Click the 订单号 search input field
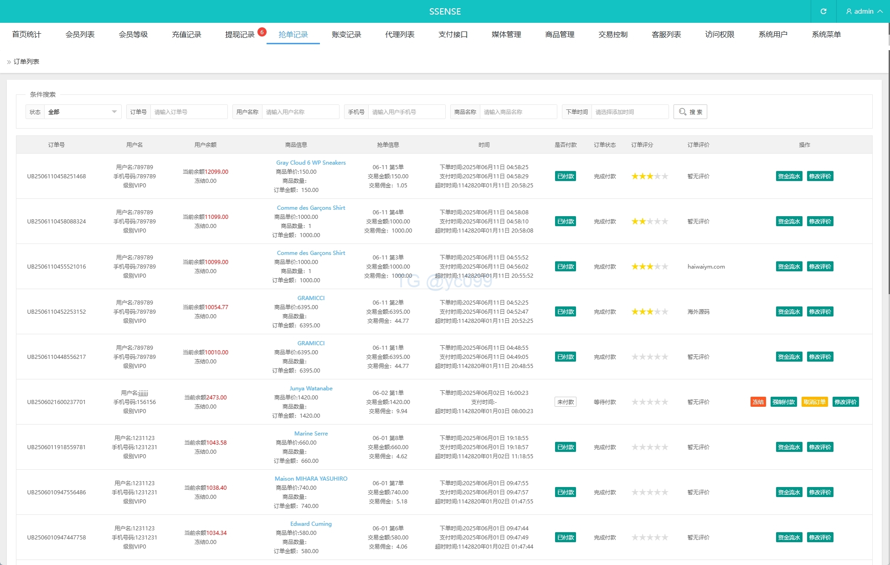The image size is (890, 565). tap(189, 112)
